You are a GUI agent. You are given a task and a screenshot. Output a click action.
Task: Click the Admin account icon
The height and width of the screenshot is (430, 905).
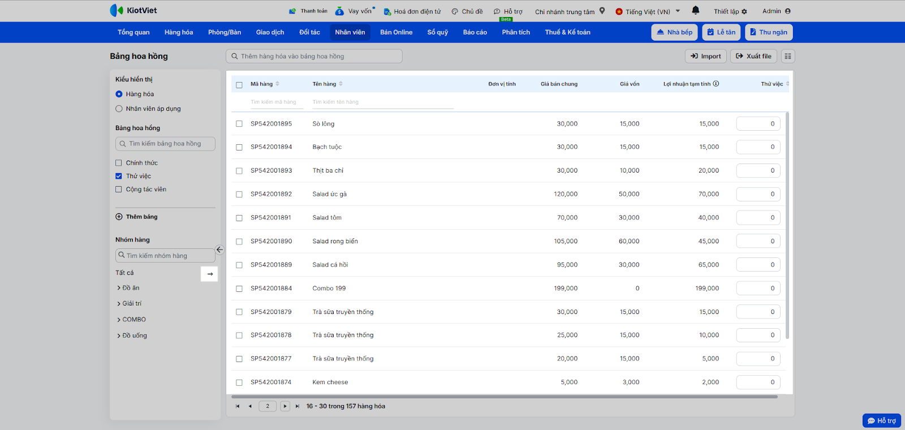(x=788, y=11)
